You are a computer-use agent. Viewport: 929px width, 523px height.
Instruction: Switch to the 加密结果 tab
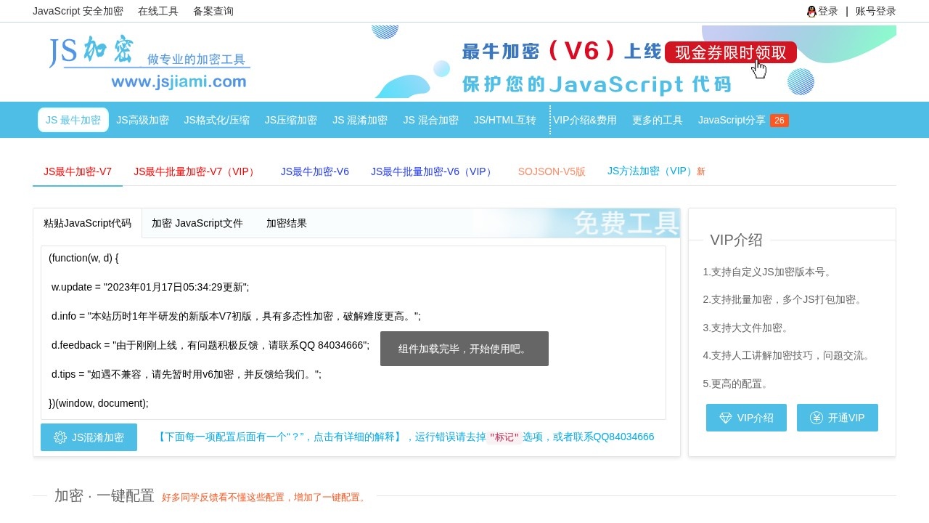click(x=286, y=223)
